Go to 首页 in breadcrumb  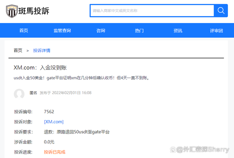18,50
